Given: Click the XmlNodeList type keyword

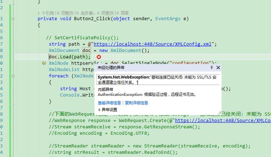Looking at the screenshot, I should [x=64, y=70].
